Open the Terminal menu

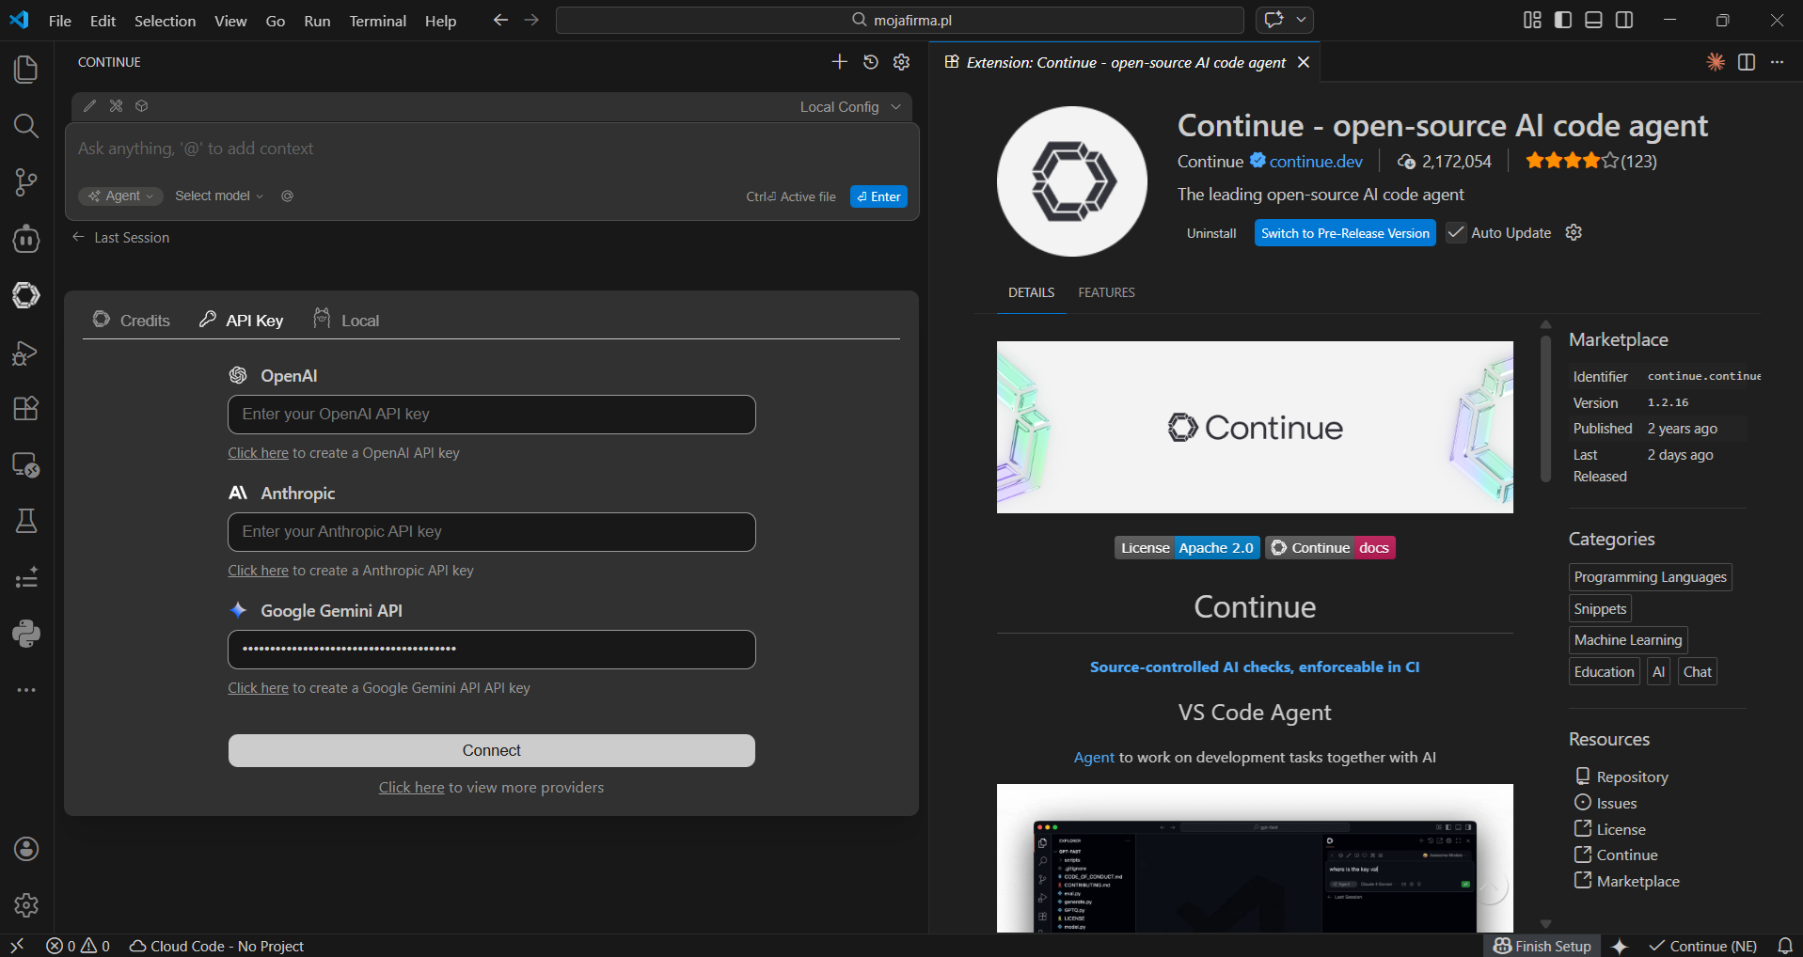[377, 20]
